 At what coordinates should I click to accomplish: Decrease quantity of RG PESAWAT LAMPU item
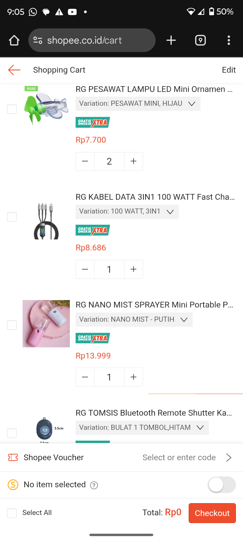pos(85,162)
